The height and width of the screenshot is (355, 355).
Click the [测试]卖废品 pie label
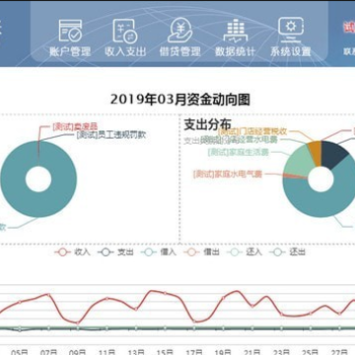75,126
